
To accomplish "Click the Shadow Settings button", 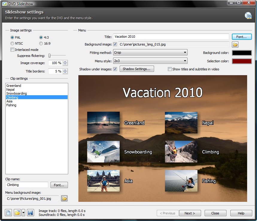I will (x=137, y=69).
